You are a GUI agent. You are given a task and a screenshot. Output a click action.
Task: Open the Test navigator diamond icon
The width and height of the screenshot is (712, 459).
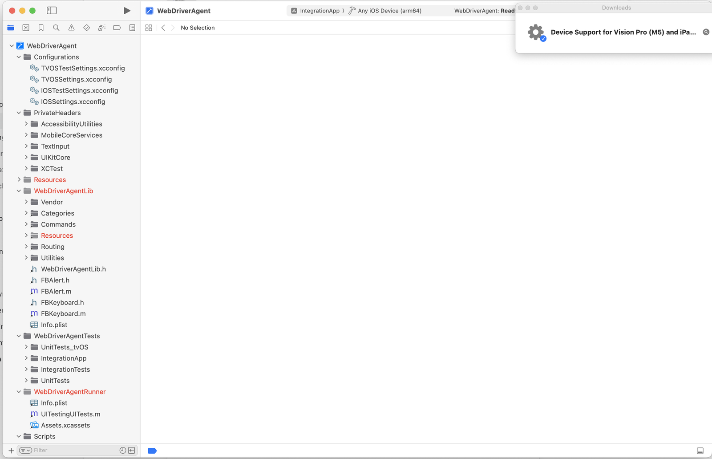tap(86, 28)
